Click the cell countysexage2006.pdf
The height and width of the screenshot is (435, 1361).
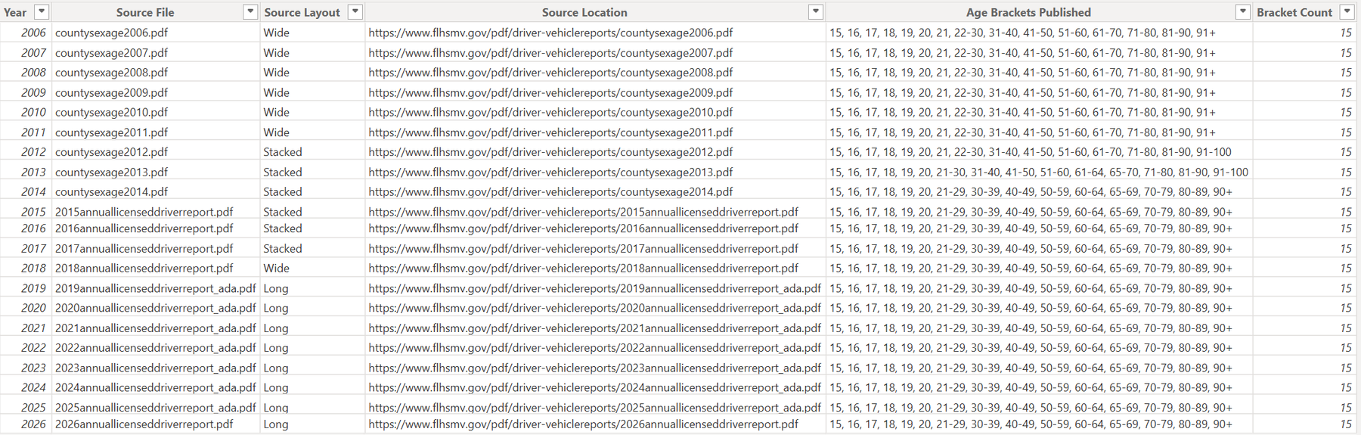tap(111, 33)
